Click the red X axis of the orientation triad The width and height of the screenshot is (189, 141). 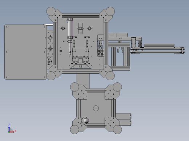point(12,132)
